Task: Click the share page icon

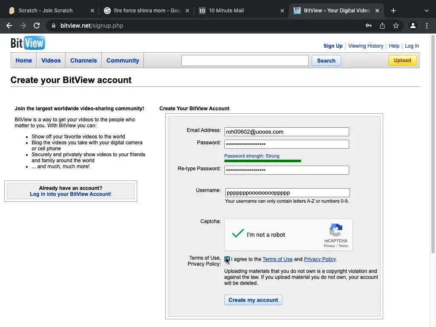Action: [x=382, y=26]
